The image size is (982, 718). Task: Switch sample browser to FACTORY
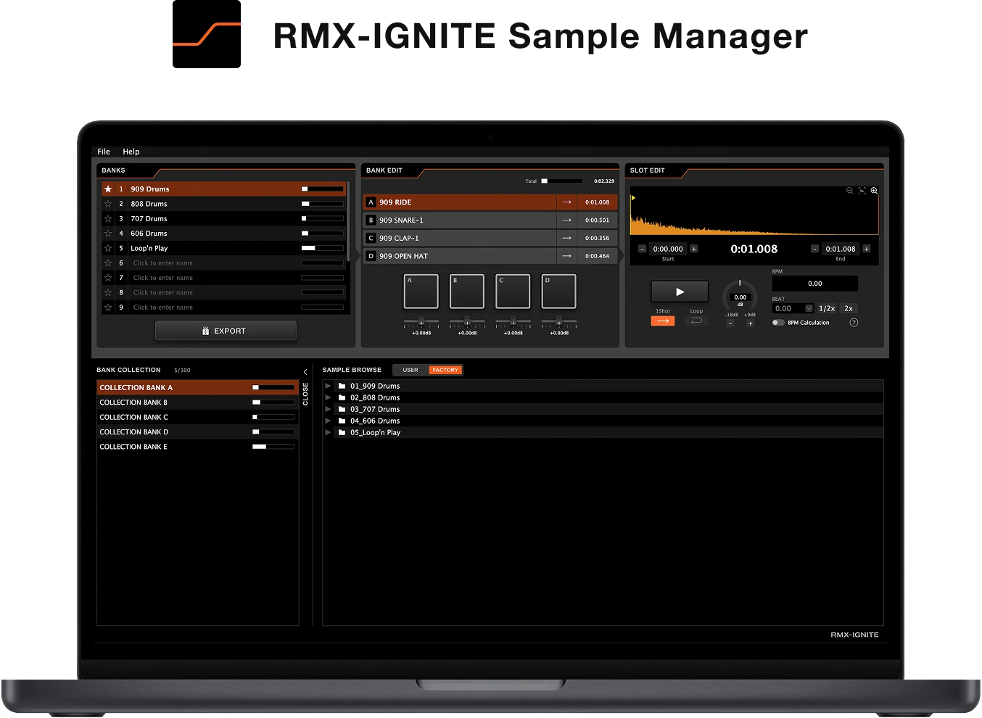click(445, 370)
